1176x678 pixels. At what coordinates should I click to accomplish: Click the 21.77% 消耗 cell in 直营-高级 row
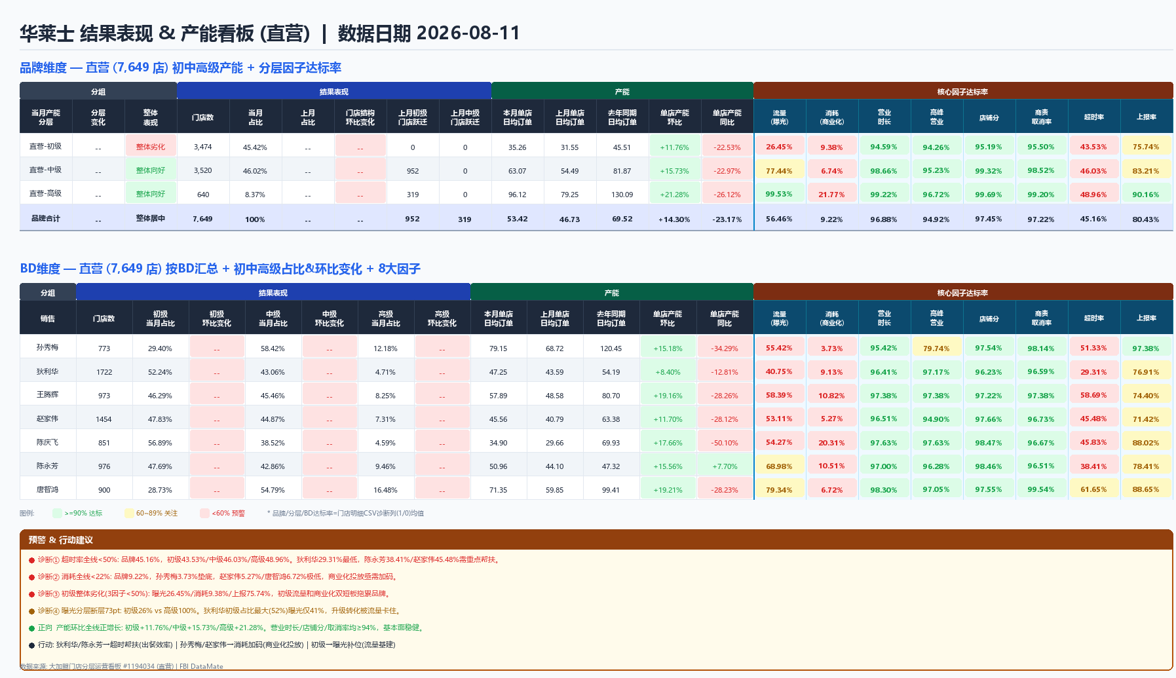[x=832, y=195]
